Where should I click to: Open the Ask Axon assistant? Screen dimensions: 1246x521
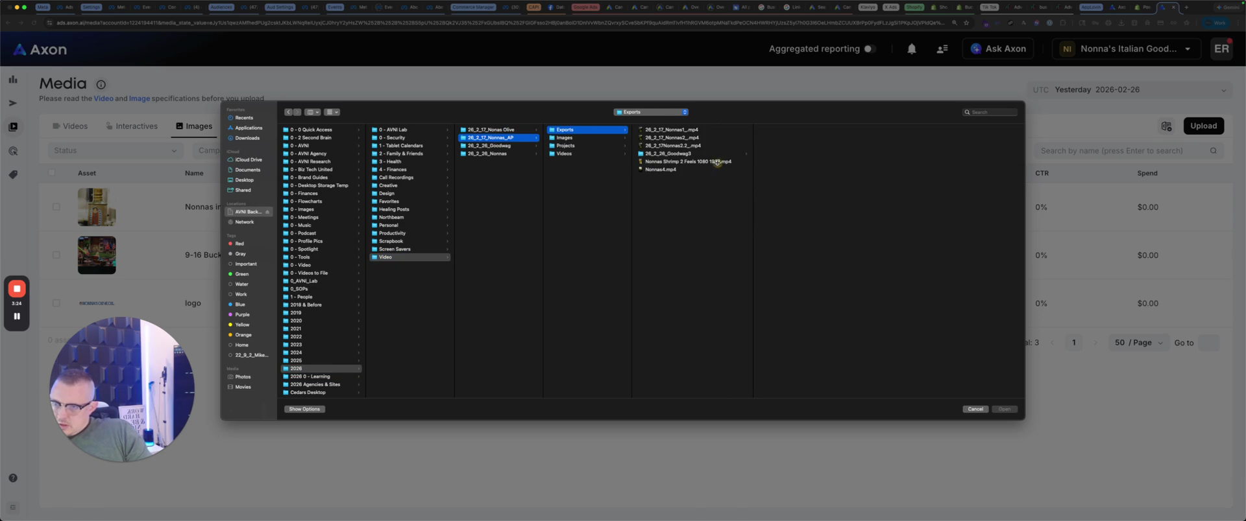998,49
